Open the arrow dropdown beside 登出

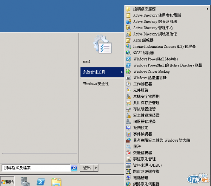pyautogui.click(x=96, y=168)
